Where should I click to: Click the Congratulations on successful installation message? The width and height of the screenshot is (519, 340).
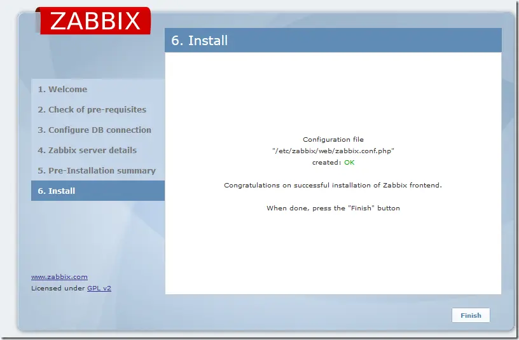pos(333,185)
